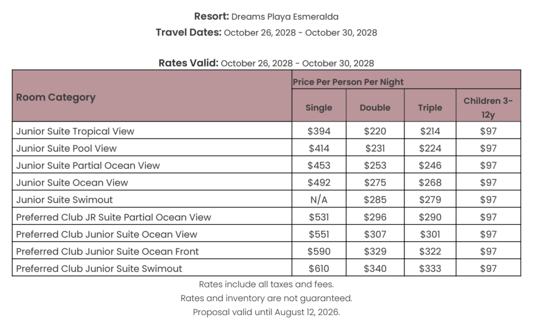Screen dimensions: 533x324
Task: Click the Triple column header
Action: (430, 107)
